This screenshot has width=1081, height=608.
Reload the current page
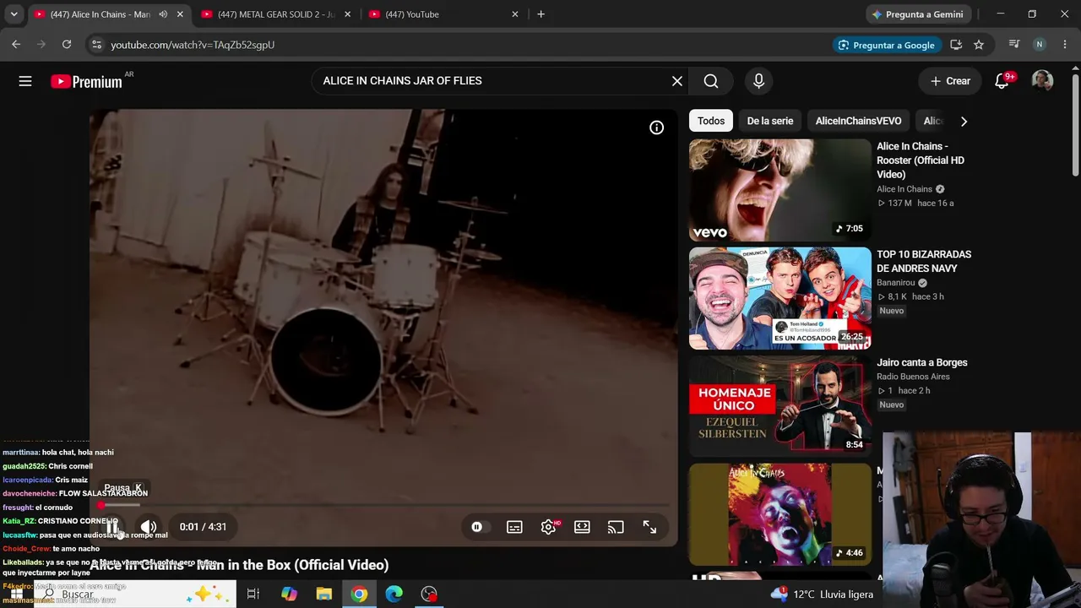click(67, 45)
